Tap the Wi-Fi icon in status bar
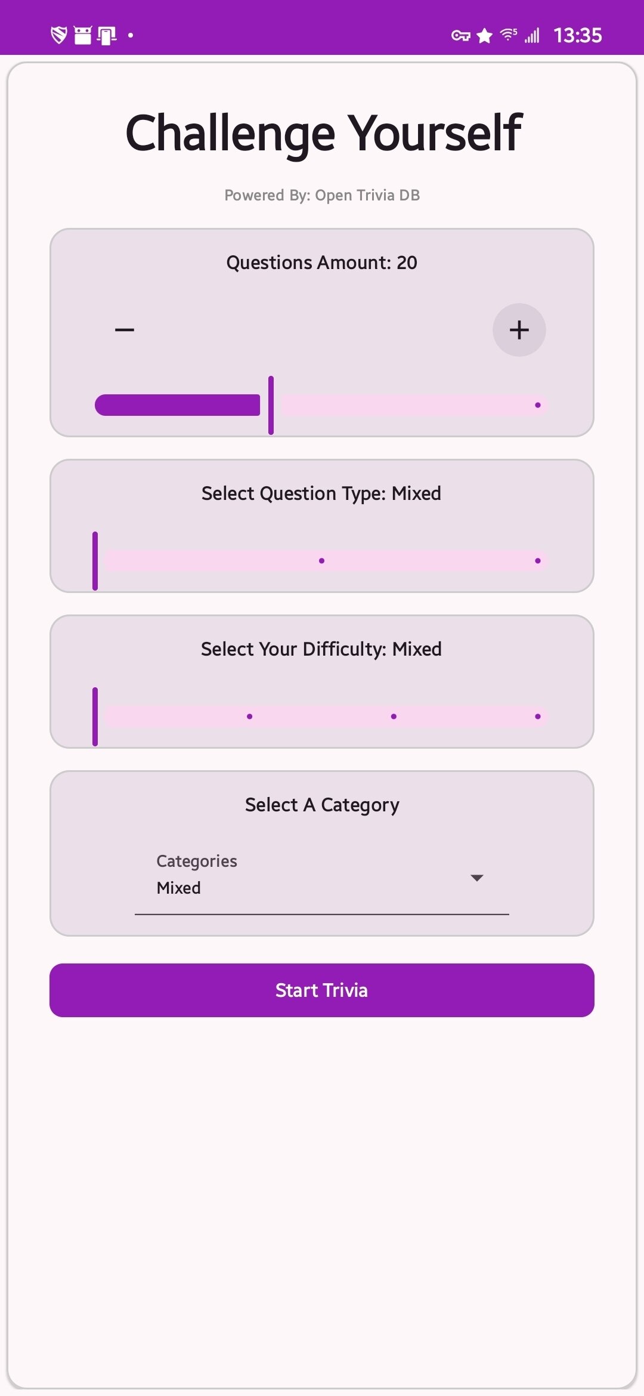The height and width of the screenshot is (1396, 644). tap(508, 35)
